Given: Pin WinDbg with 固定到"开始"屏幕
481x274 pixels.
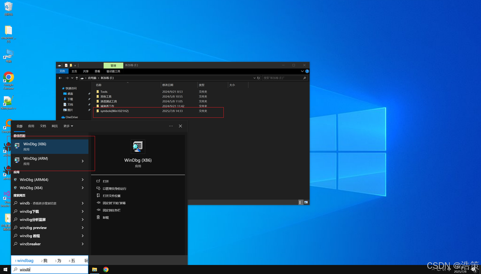Looking at the screenshot, I should coord(114,203).
